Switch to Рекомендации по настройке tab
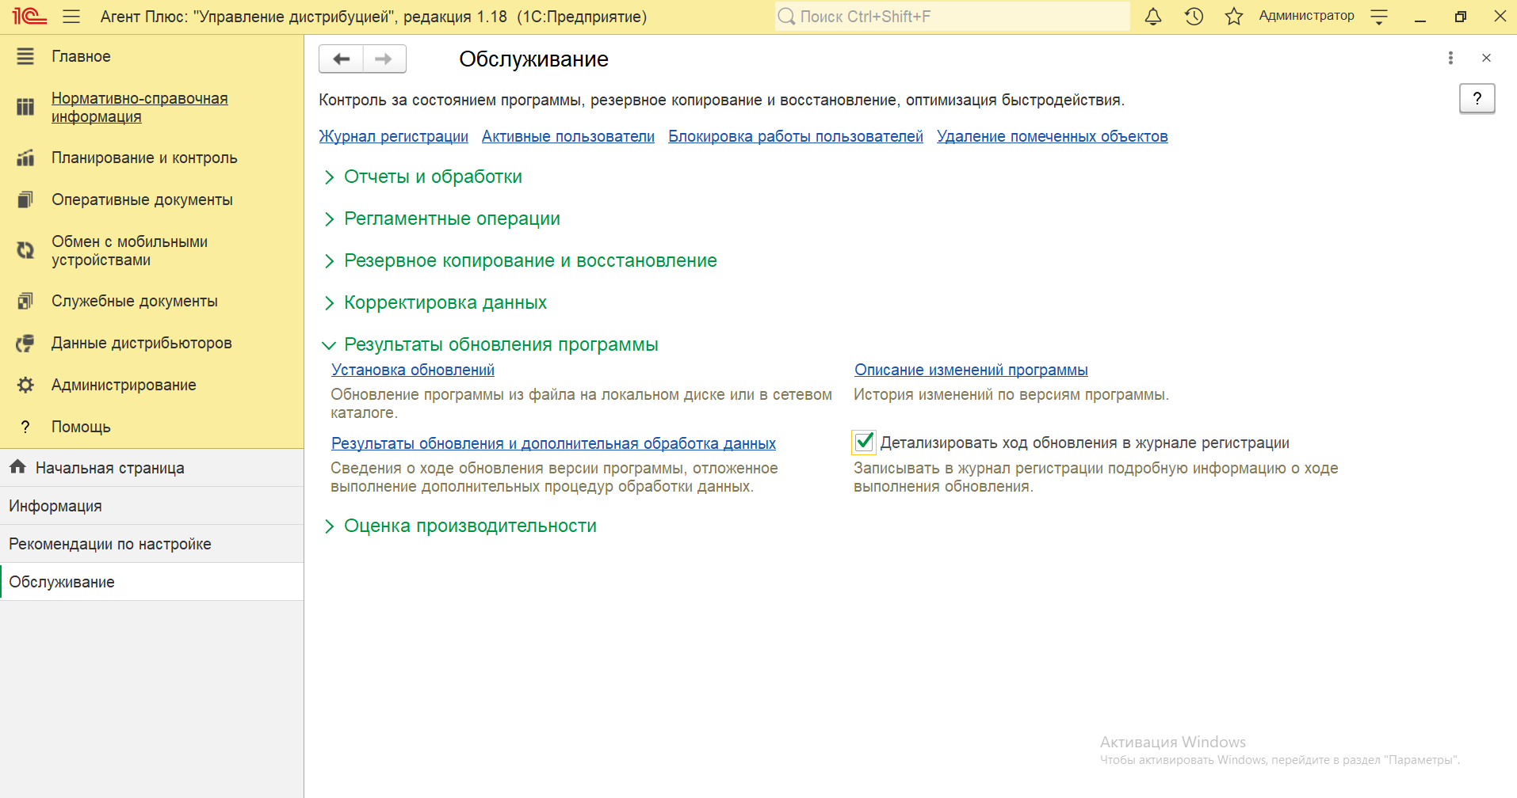 coord(151,544)
